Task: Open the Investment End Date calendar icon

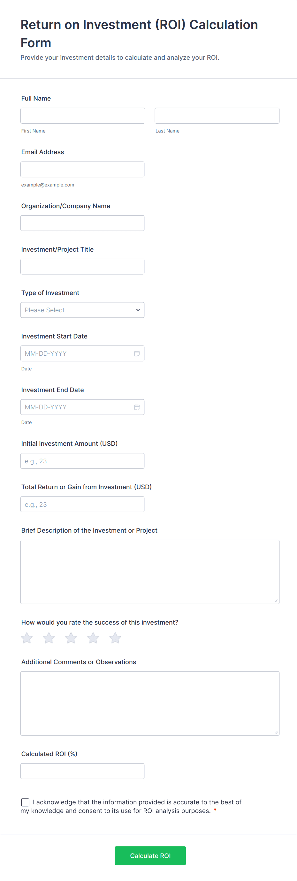Action: (137, 407)
